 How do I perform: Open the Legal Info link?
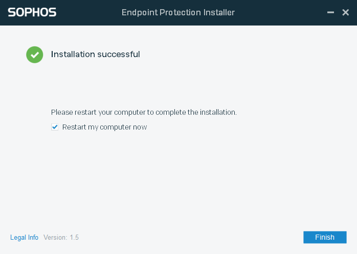(x=24, y=237)
